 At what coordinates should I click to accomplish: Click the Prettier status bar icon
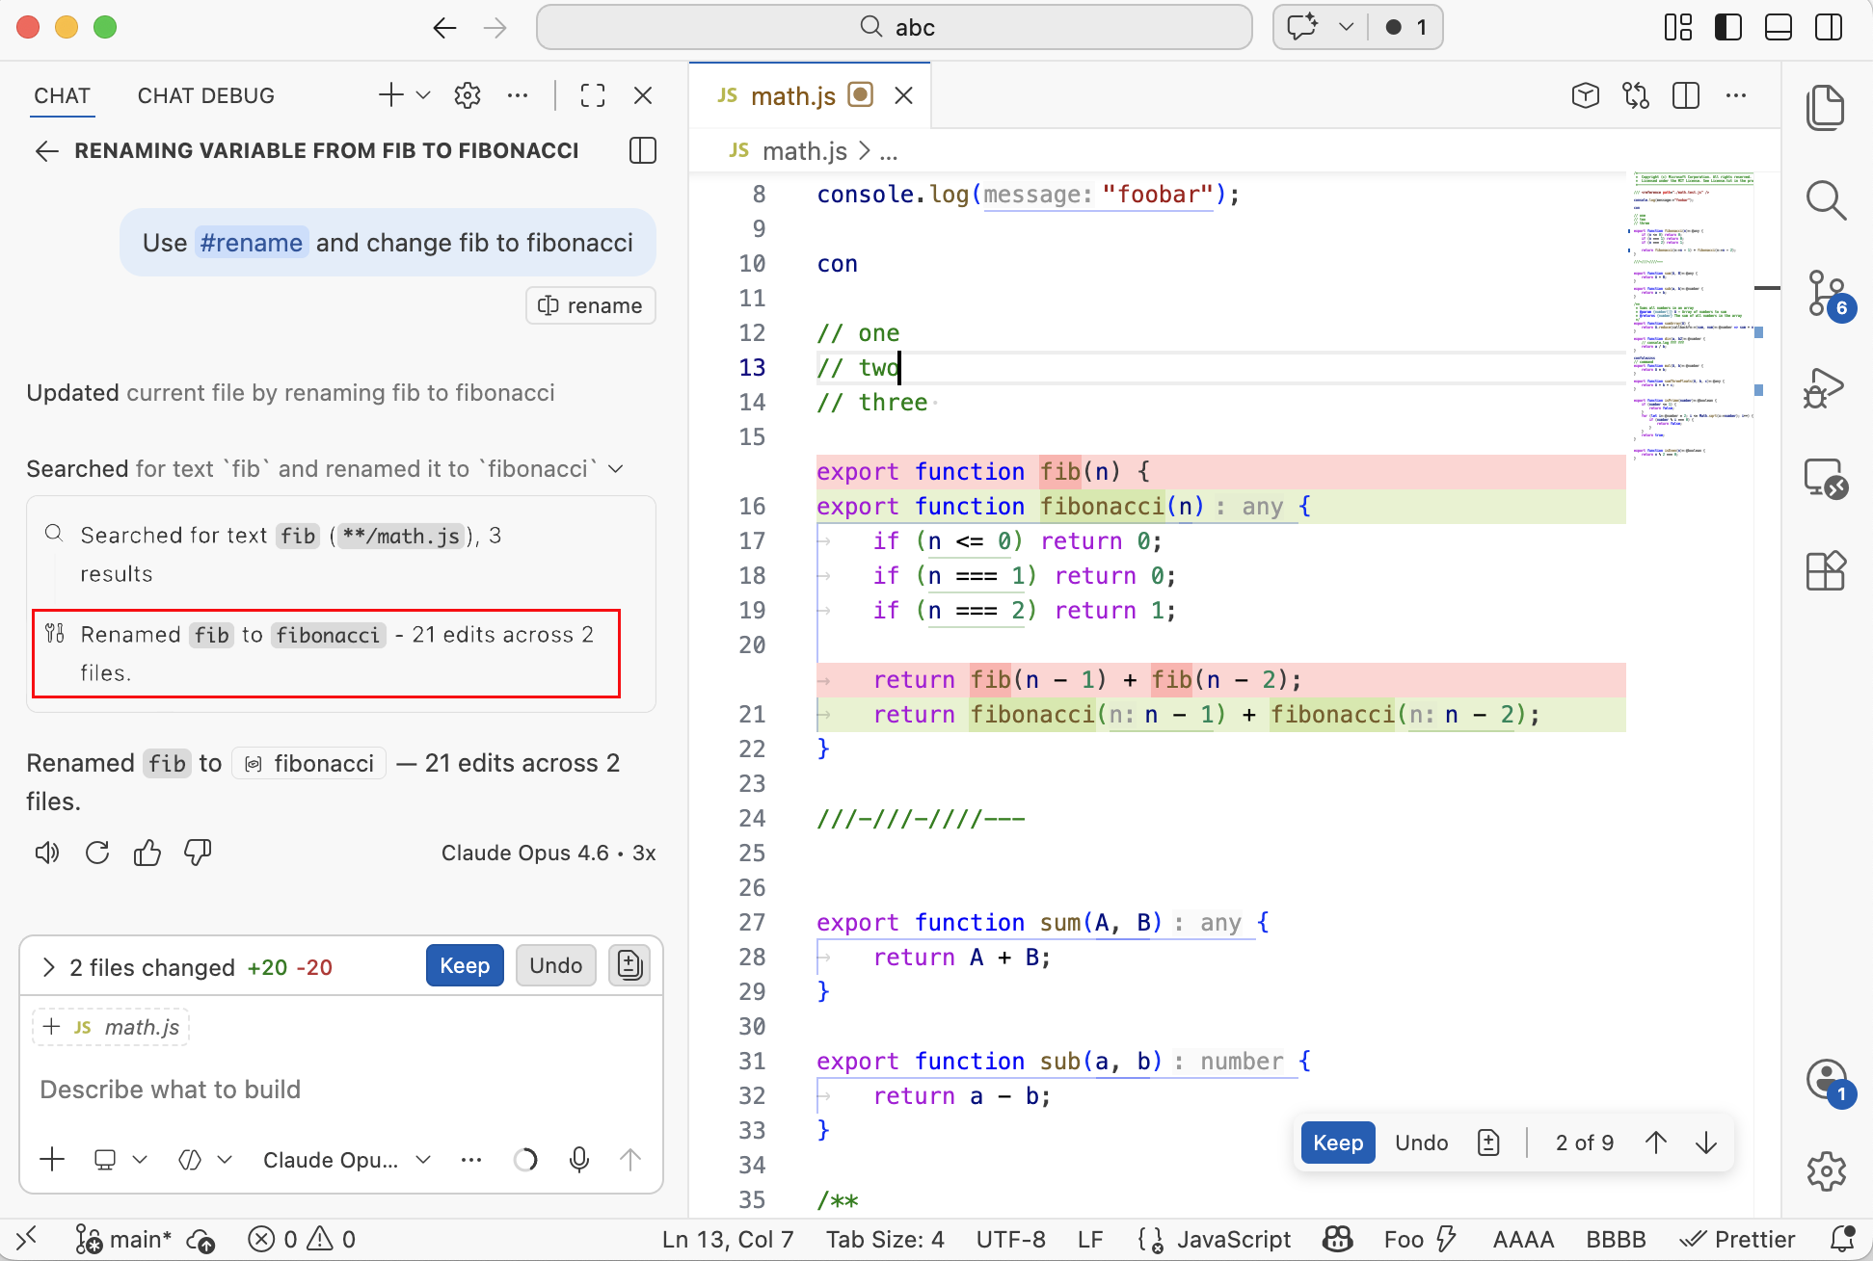pyautogui.click(x=1737, y=1239)
